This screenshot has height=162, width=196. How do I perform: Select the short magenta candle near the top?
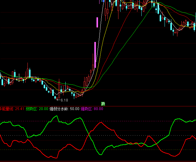(97, 22)
